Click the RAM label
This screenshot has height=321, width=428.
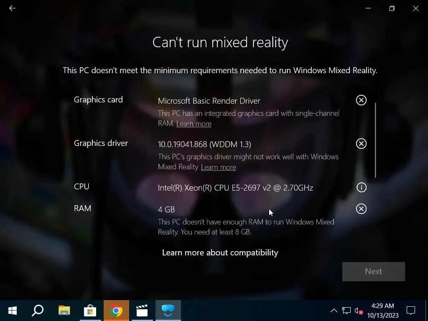click(82, 208)
